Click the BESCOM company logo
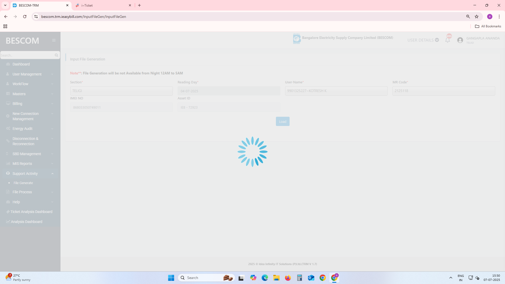The height and width of the screenshot is (284, 505). [x=297, y=39]
